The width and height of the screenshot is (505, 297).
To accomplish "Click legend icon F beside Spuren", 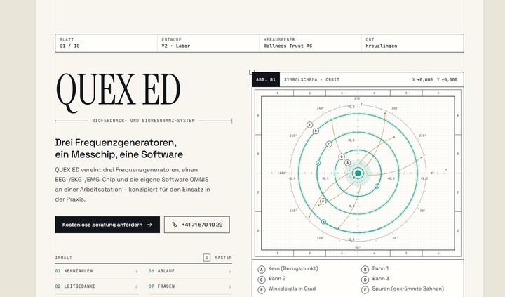I will tap(365, 289).
